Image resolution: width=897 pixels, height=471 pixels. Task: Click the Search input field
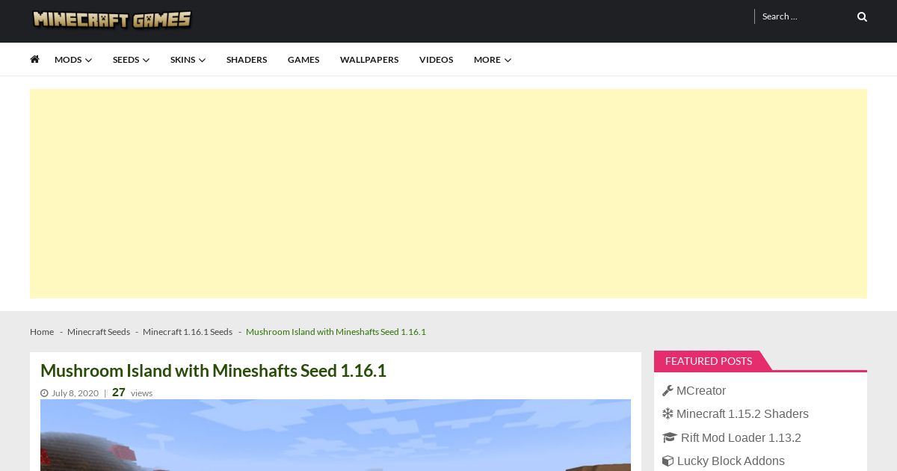(805, 16)
